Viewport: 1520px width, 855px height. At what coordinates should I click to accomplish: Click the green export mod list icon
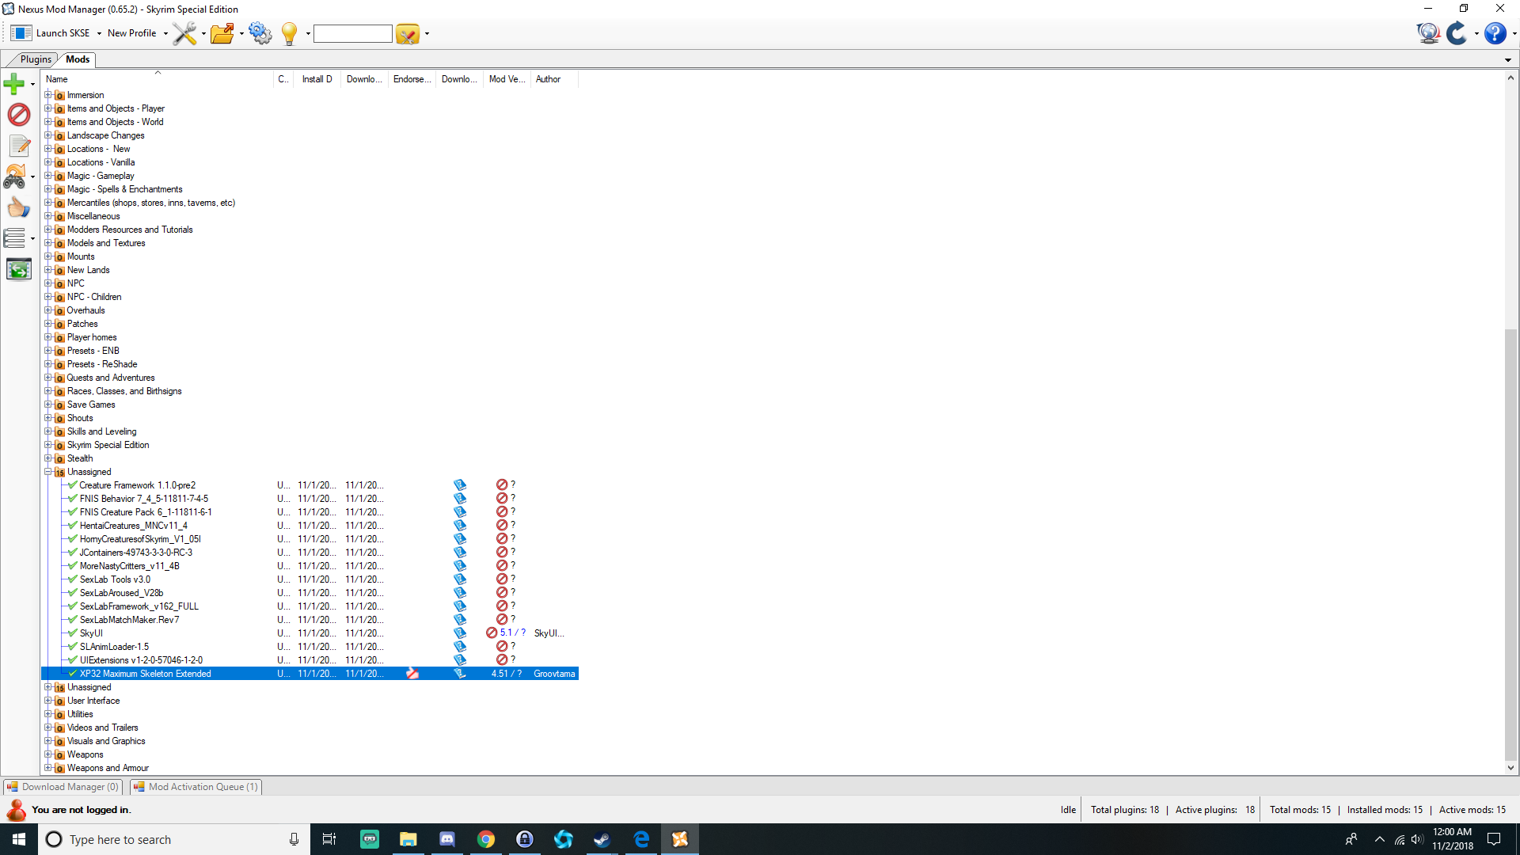[18, 269]
